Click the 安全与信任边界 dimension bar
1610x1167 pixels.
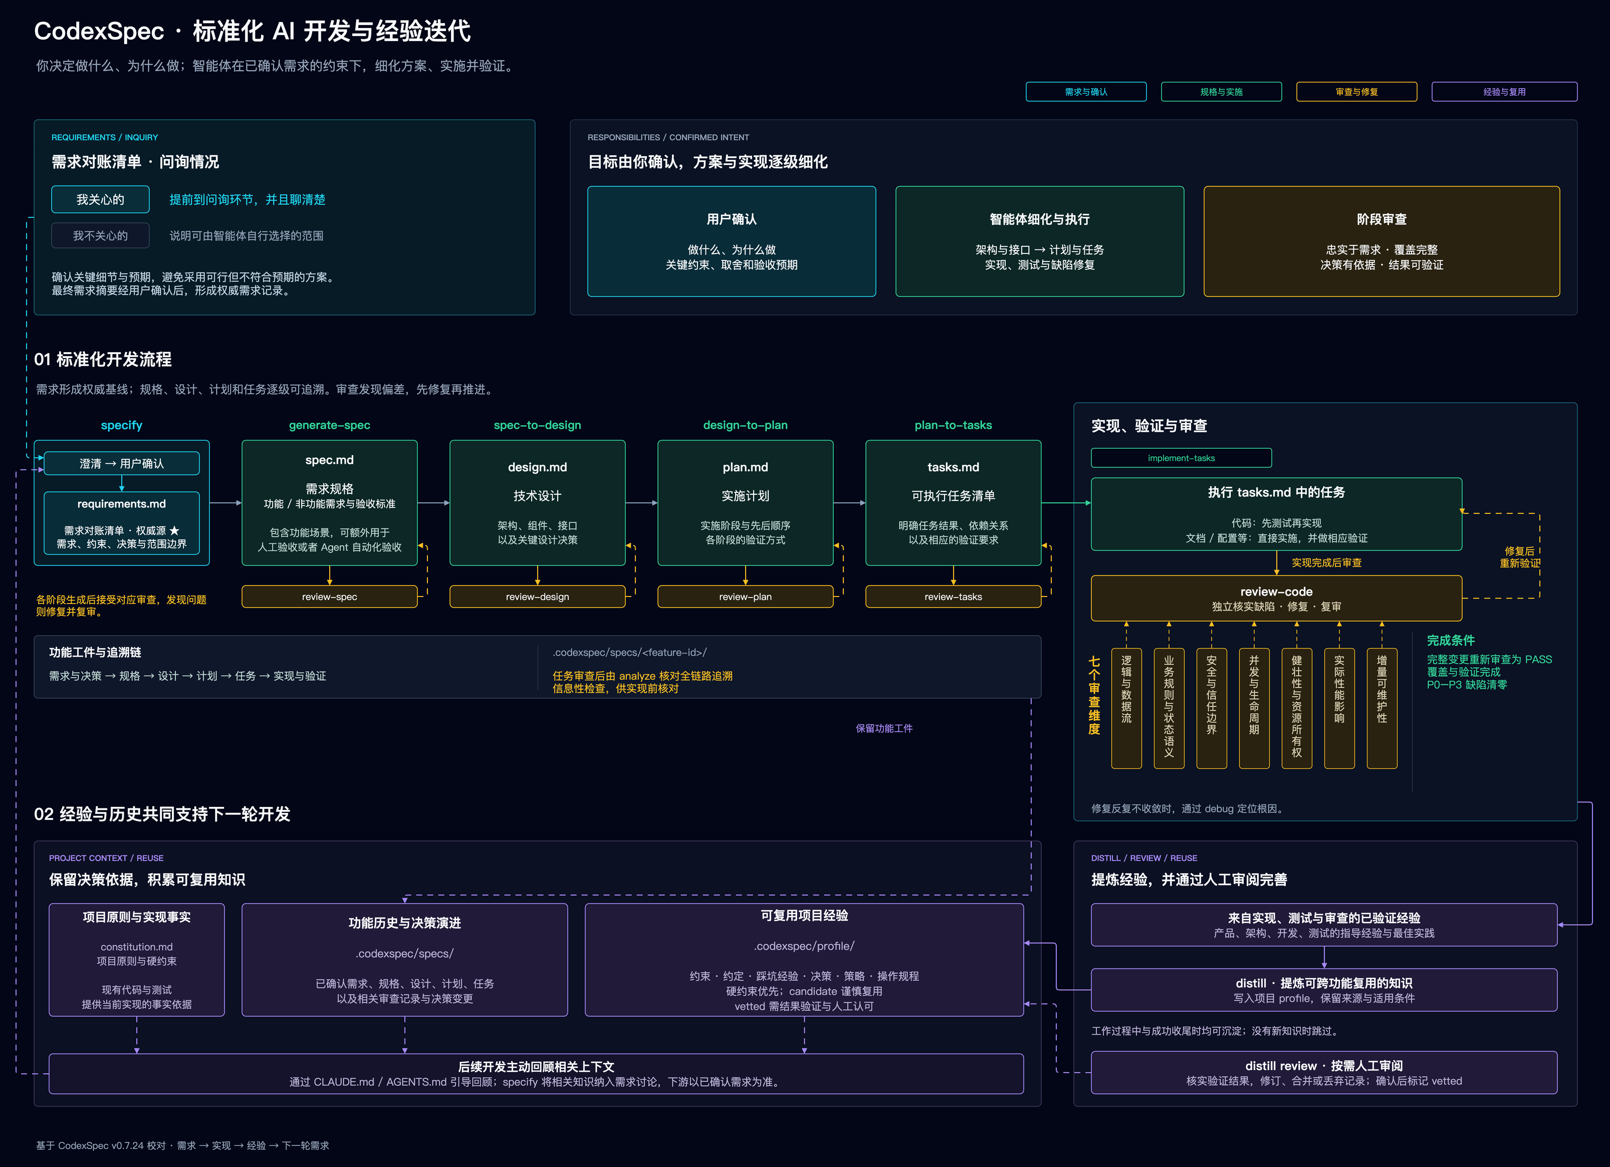coord(1212,708)
